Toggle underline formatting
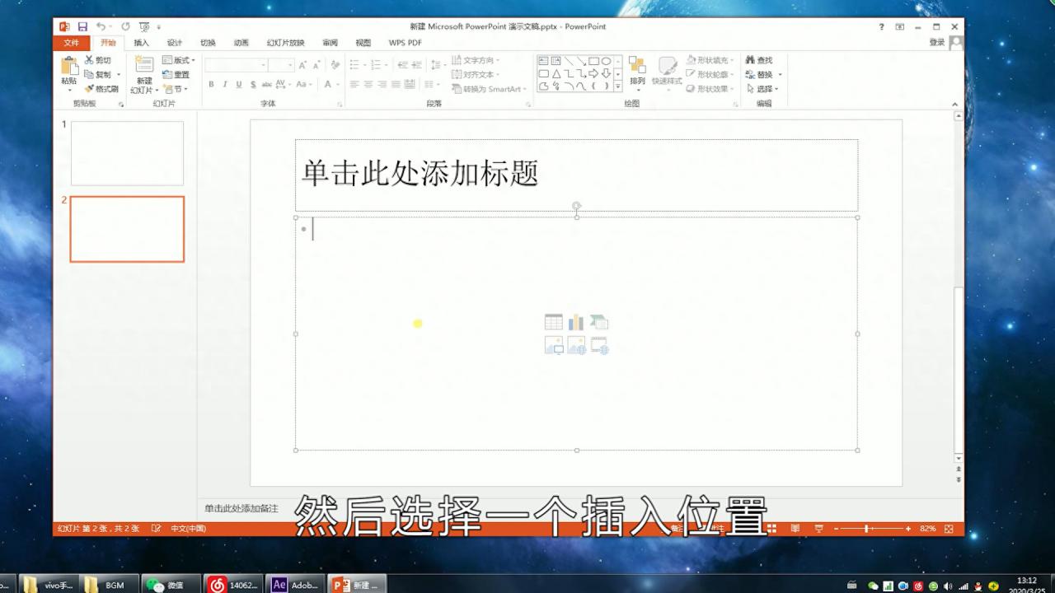The image size is (1055, 593). (237, 83)
